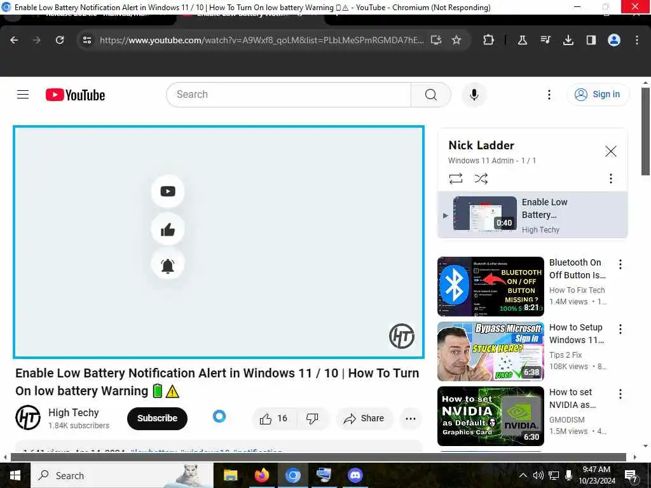The width and height of the screenshot is (651, 488).
Task: Open File Explorer from the taskbar
Action: (x=230, y=475)
